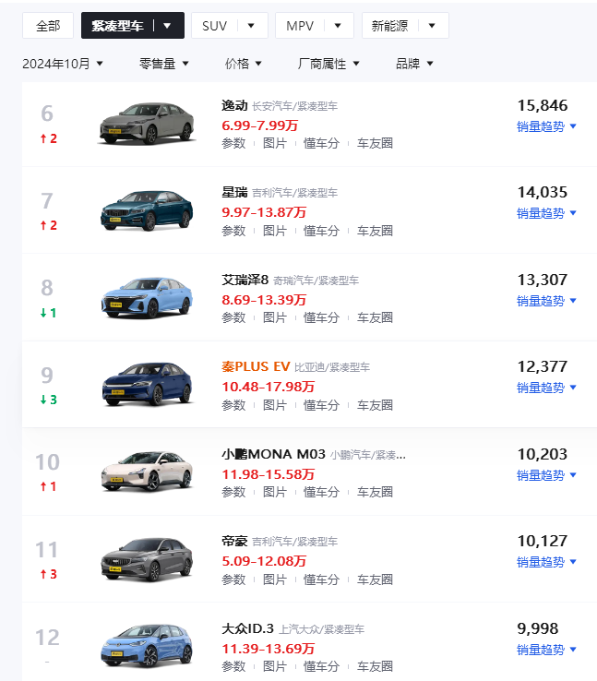Expand 销量趋势 for 星瑞
Viewport: 597px width, 681px height.
click(x=546, y=213)
